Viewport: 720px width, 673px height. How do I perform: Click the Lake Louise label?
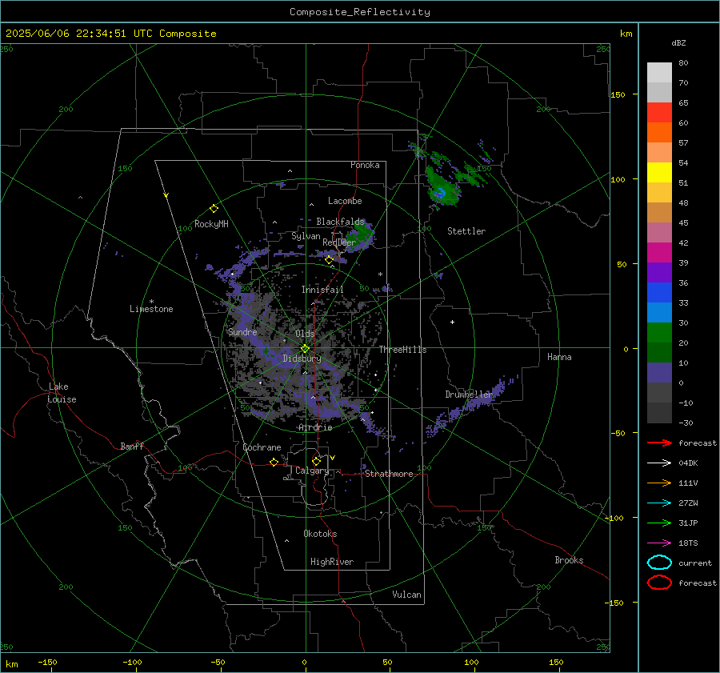[x=62, y=393]
